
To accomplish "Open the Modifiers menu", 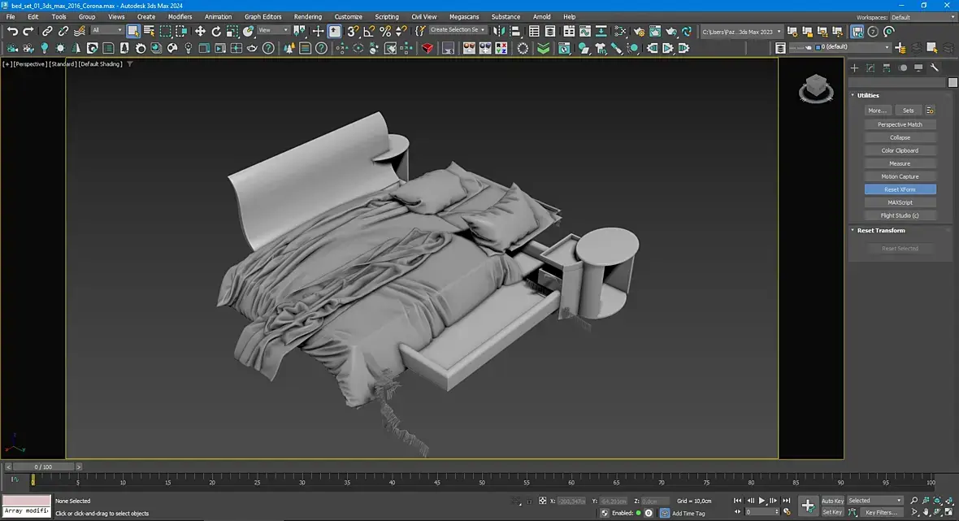I will (180, 16).
